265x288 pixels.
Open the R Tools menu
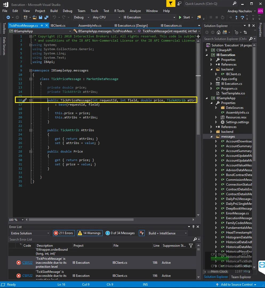(119, 11)
